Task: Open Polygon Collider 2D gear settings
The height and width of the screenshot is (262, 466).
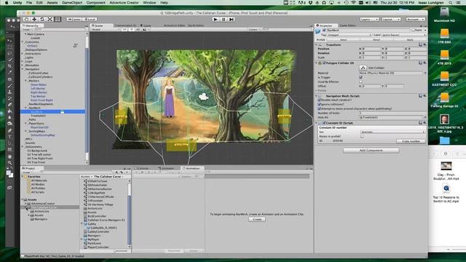Action: (x=424, y=63)
